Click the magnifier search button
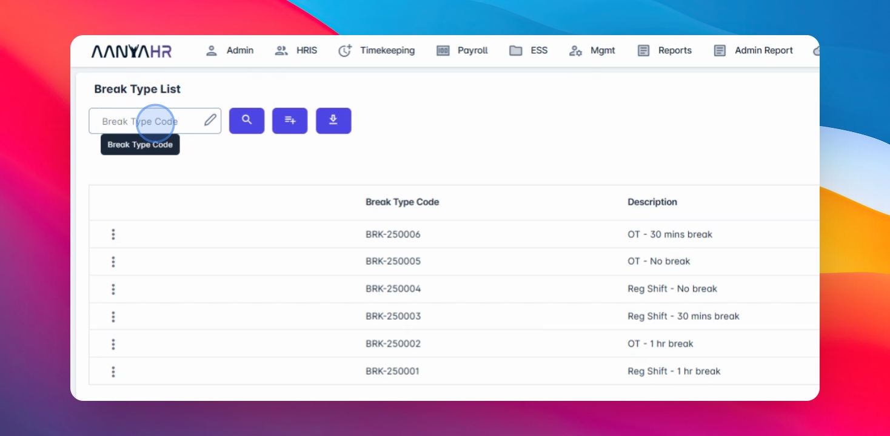The height and width of the screenshot is (436, 890). [x=247, y=121]
